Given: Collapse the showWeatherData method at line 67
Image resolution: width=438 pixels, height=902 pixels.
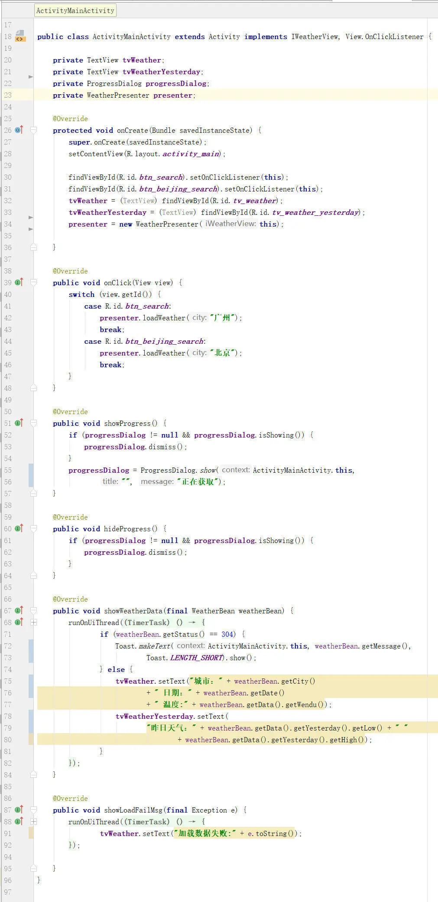Looking at the screenshot, I should pos(33,610).
